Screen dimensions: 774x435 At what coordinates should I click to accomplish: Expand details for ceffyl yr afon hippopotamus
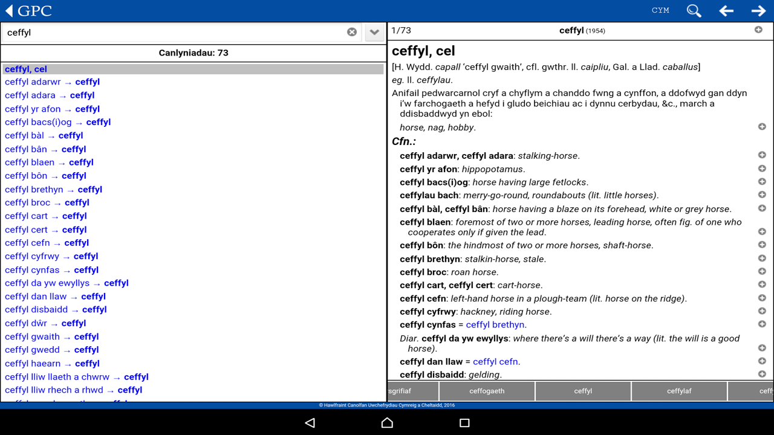point(762,169)
